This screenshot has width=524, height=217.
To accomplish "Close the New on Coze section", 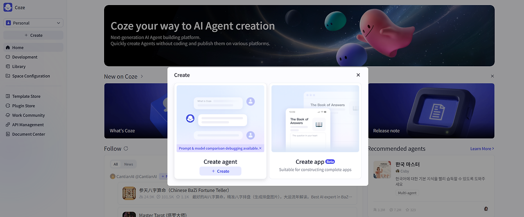I will 492,76.
